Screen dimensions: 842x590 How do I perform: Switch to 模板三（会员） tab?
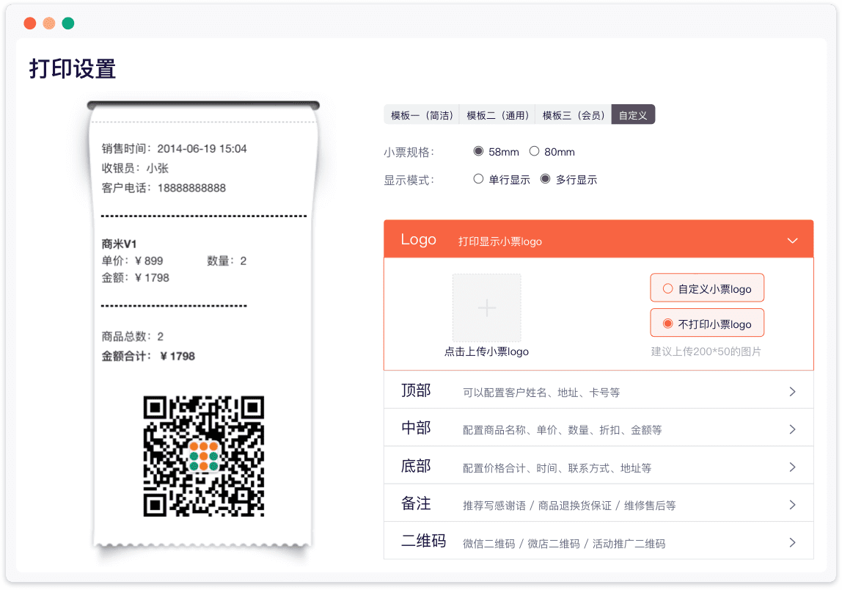click(574, 114)
